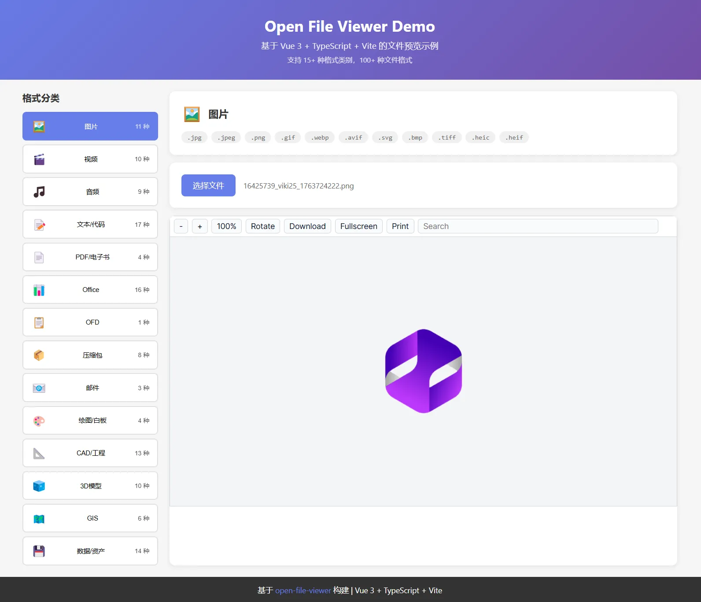Click the document icon for PDF/电子书
This screenshot has height=602, width=701.
point(39,257)
